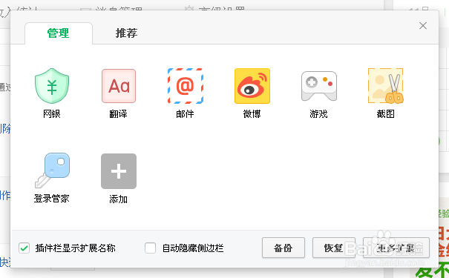Click the 邮件 label text
The width and height of the screenshot is (449, 278).
click(185, 114)
